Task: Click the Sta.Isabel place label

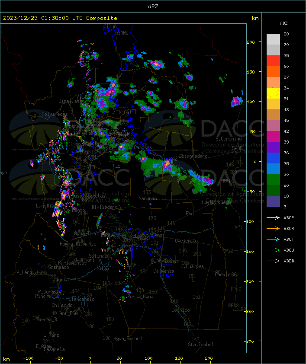Action: pos(201,345)
